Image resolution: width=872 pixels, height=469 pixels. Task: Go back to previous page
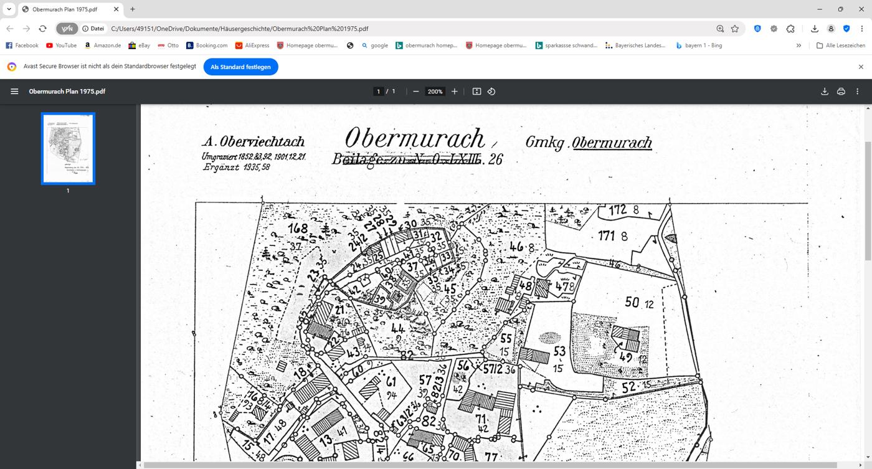click(10, 29)
